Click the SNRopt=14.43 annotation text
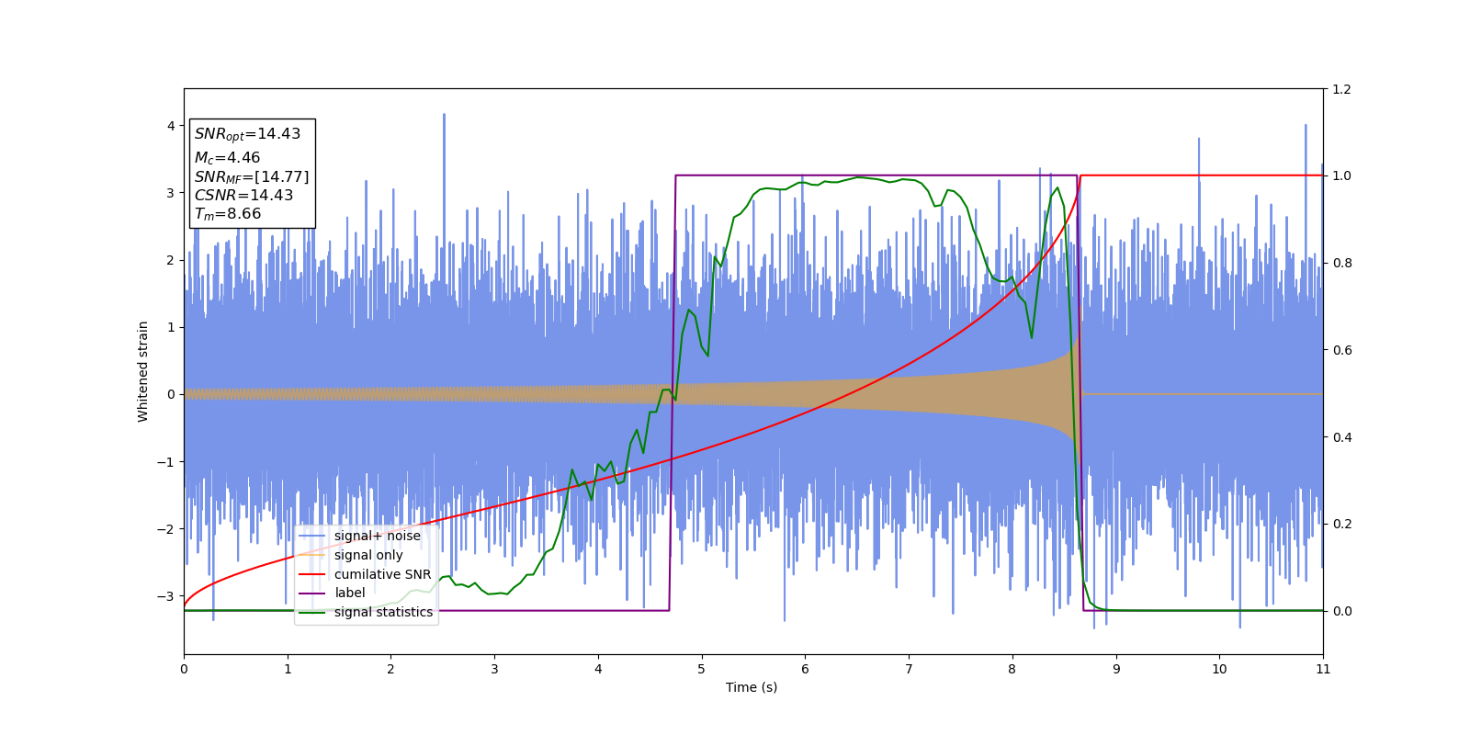The height and width of the screenshot is (735, 1470). pos(247,134)
